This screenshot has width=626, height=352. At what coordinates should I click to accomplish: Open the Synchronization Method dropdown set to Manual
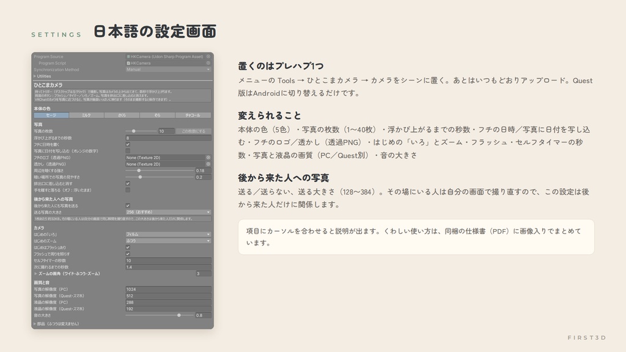click(168, 70)
